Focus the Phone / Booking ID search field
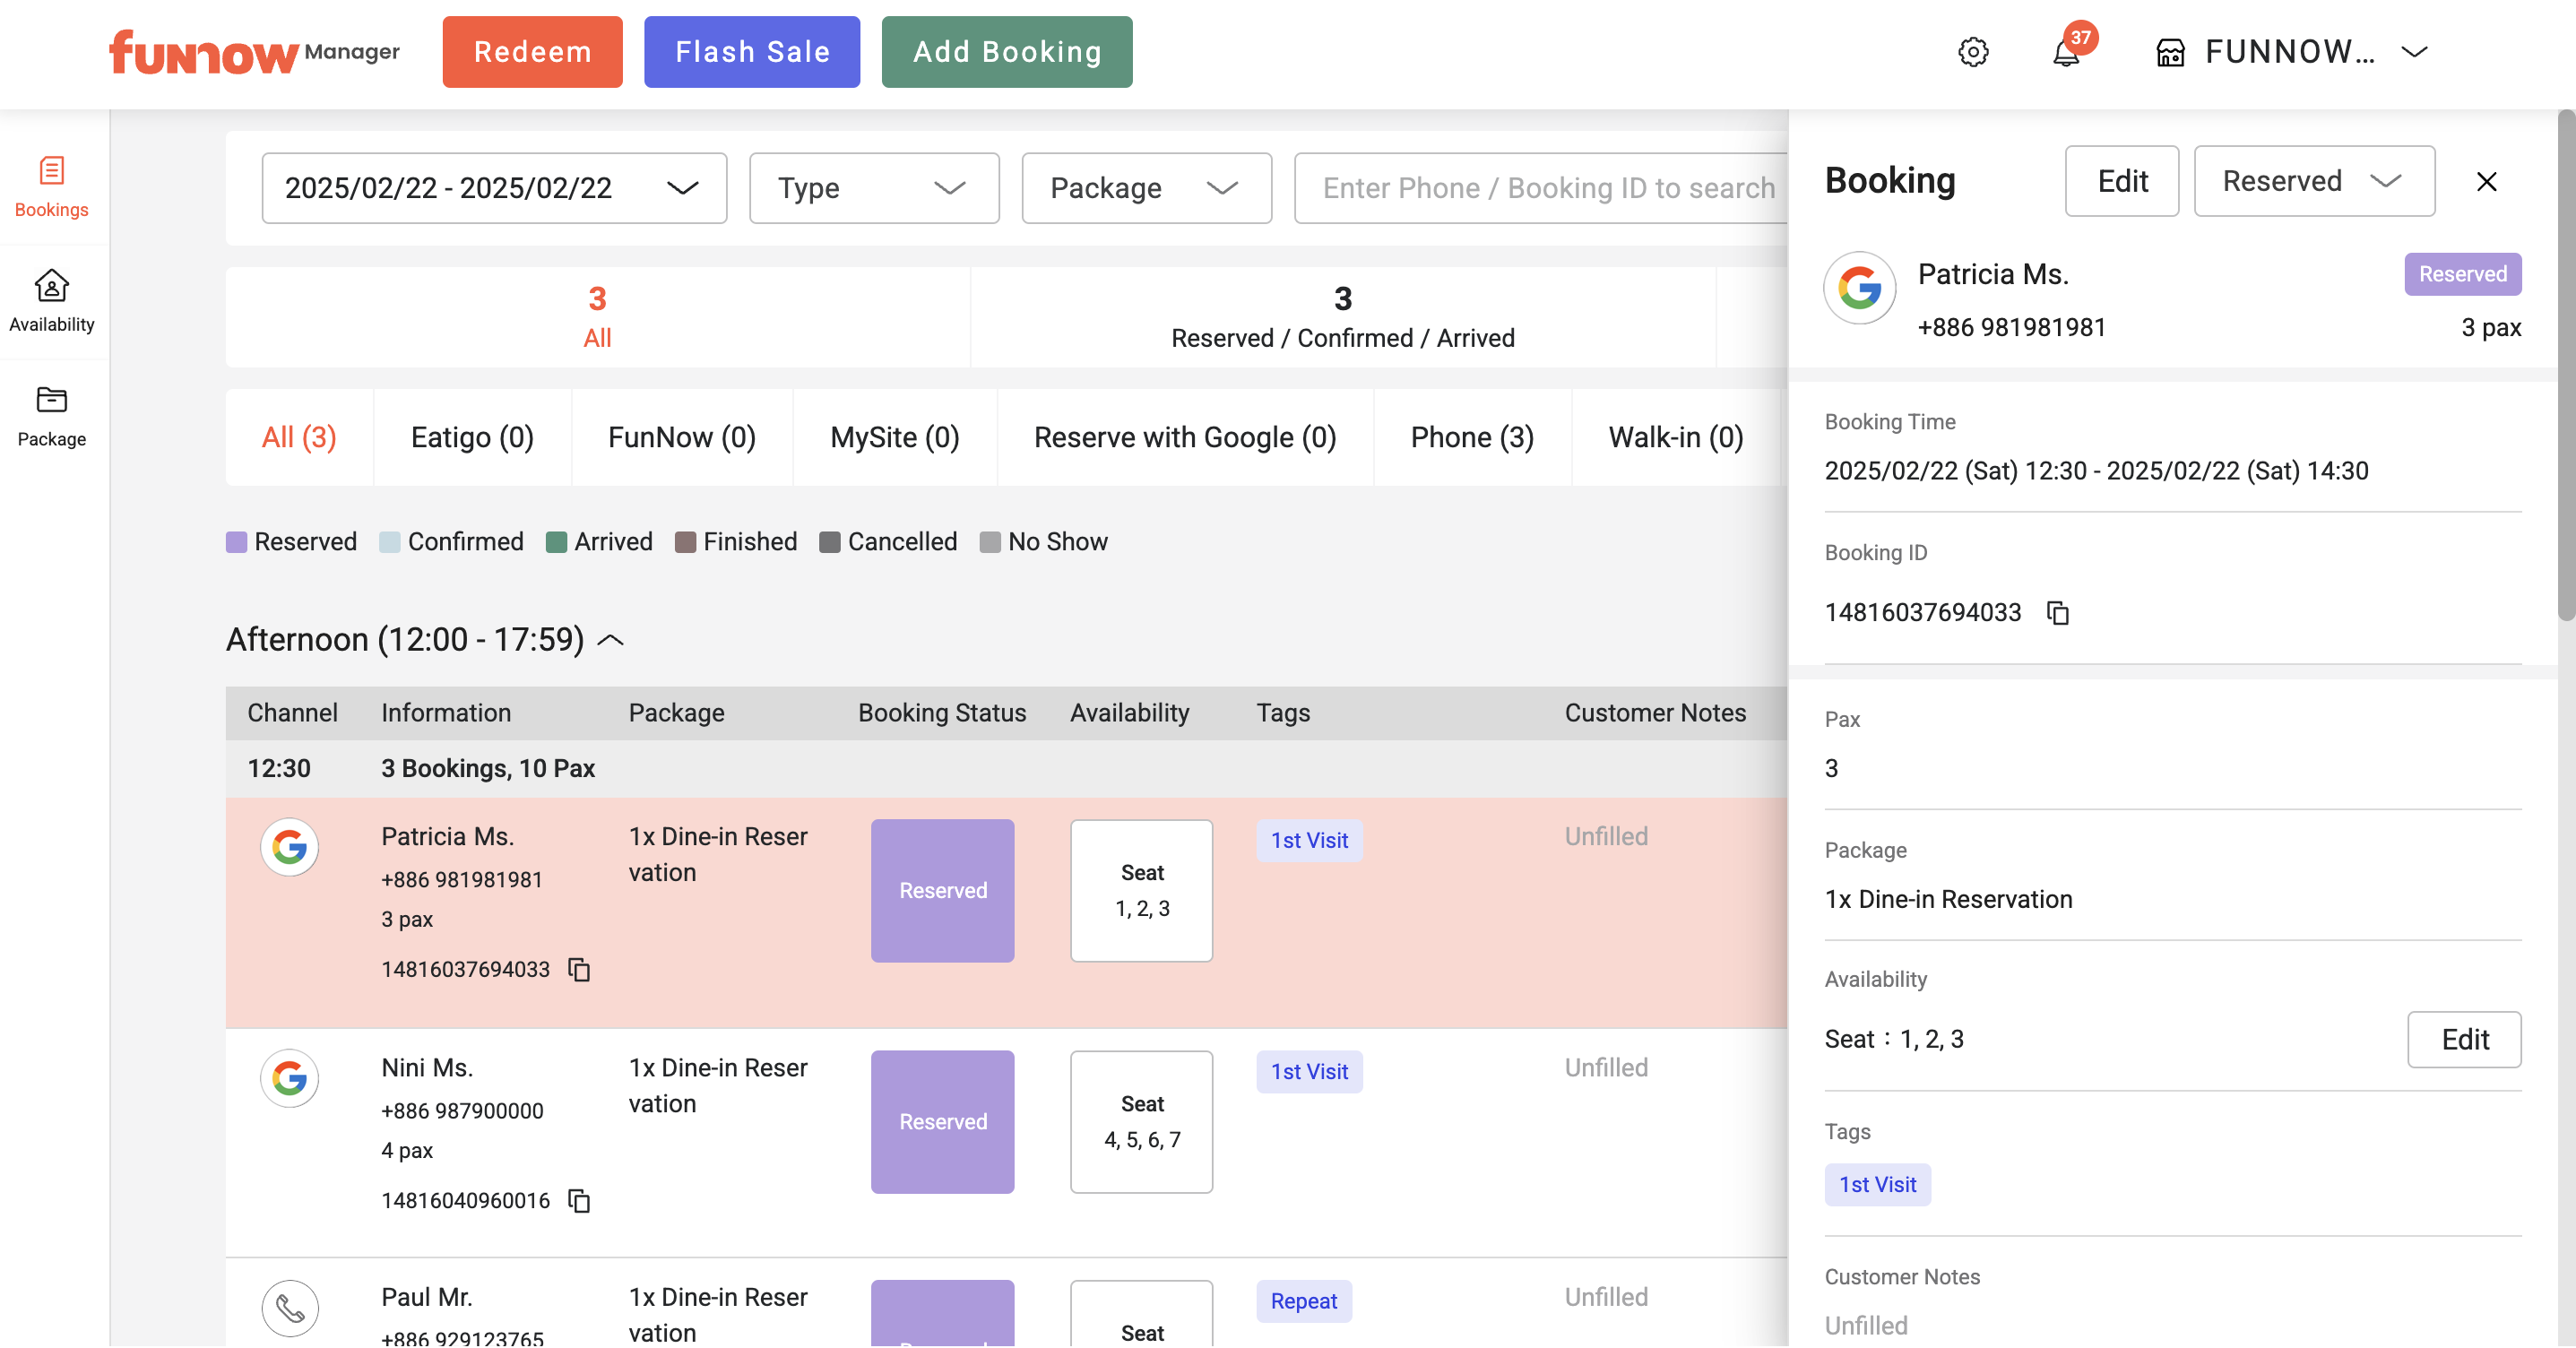Screen dimensions: 2576x1348 1540,188
